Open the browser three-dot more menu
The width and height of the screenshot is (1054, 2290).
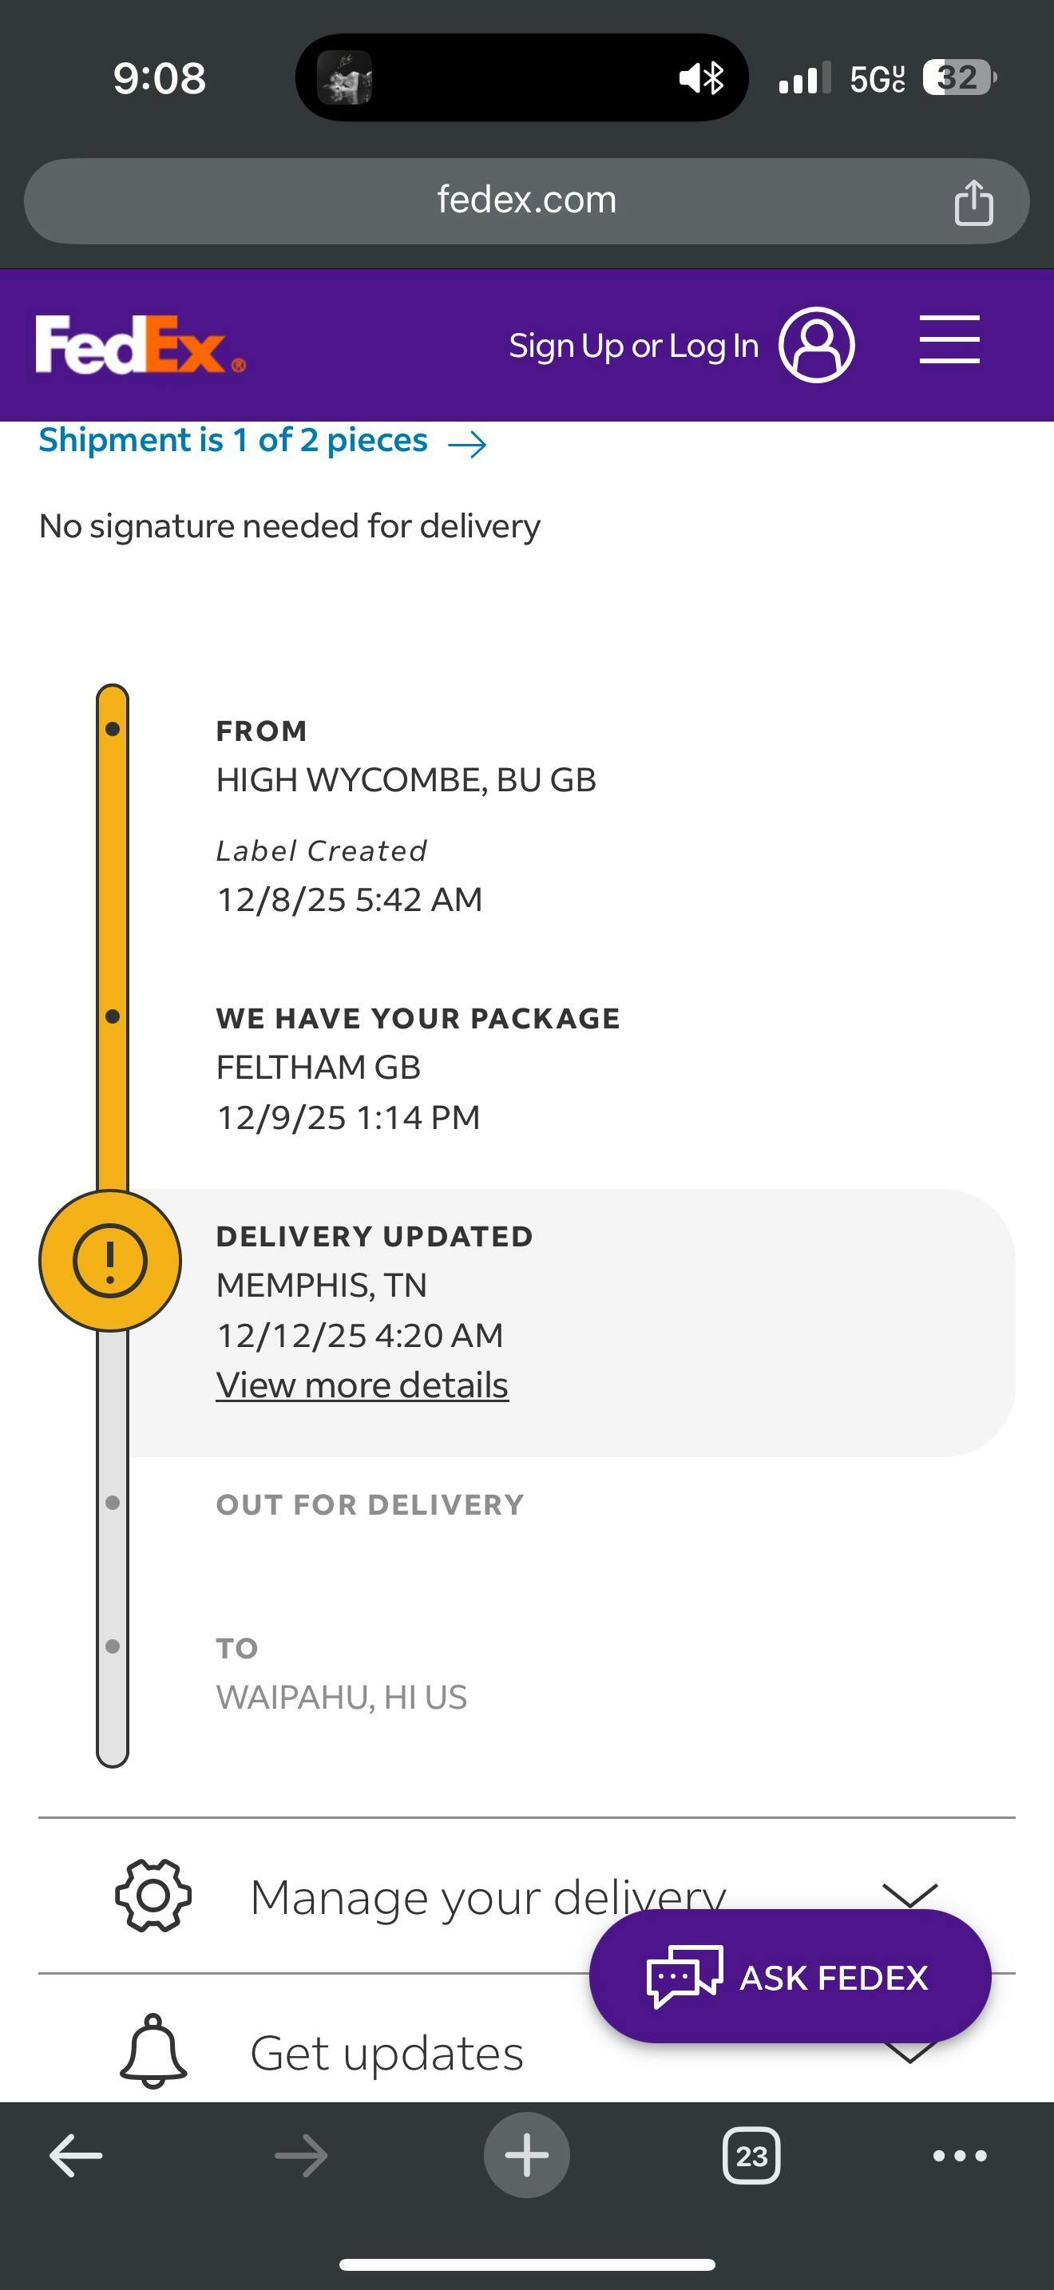[x=959, y=2155]
